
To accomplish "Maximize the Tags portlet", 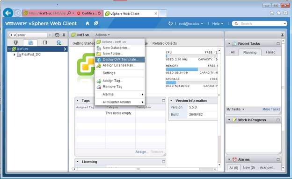I will pyautogui.click(x=163, y=101).
